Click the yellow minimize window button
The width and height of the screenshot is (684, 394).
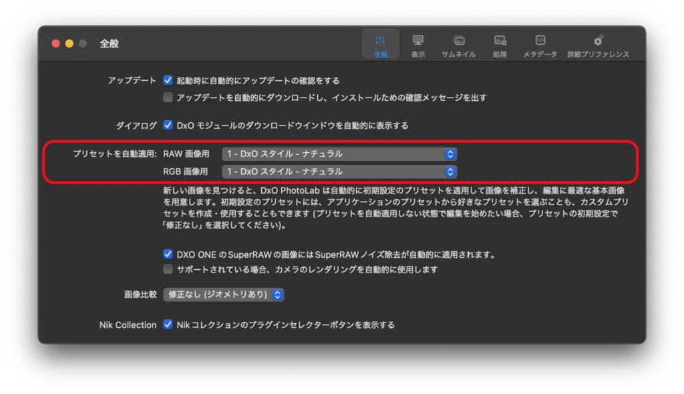click(x=69, y=43)
